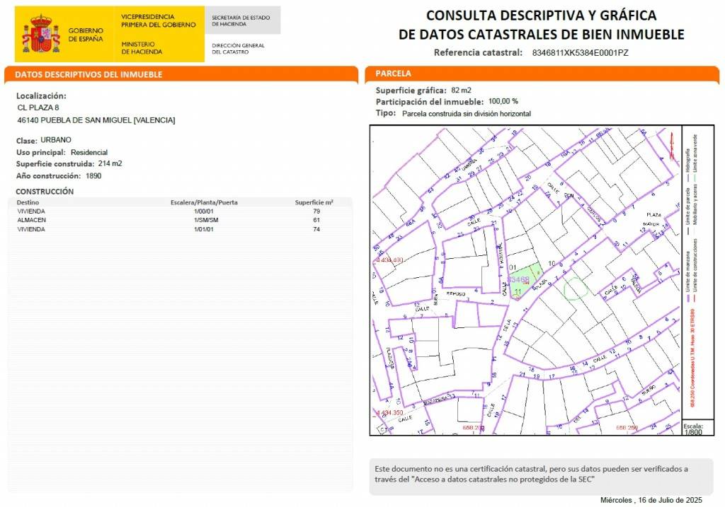725x507 pixels.
Task: Click surface value '79' in table
Action: [x=316, y=211]
